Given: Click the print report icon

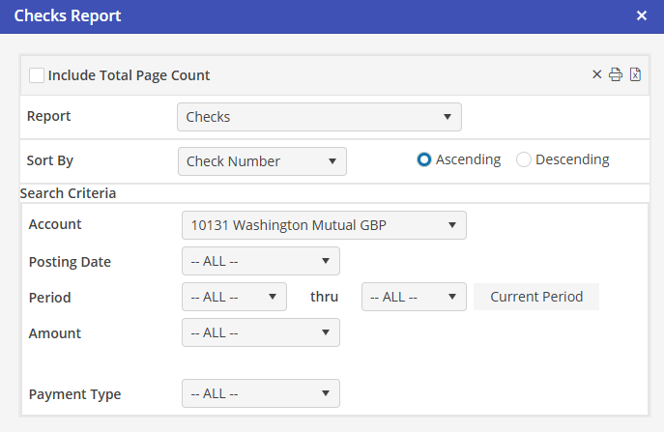Looking at the screenshot, I should tap(615, 75).
